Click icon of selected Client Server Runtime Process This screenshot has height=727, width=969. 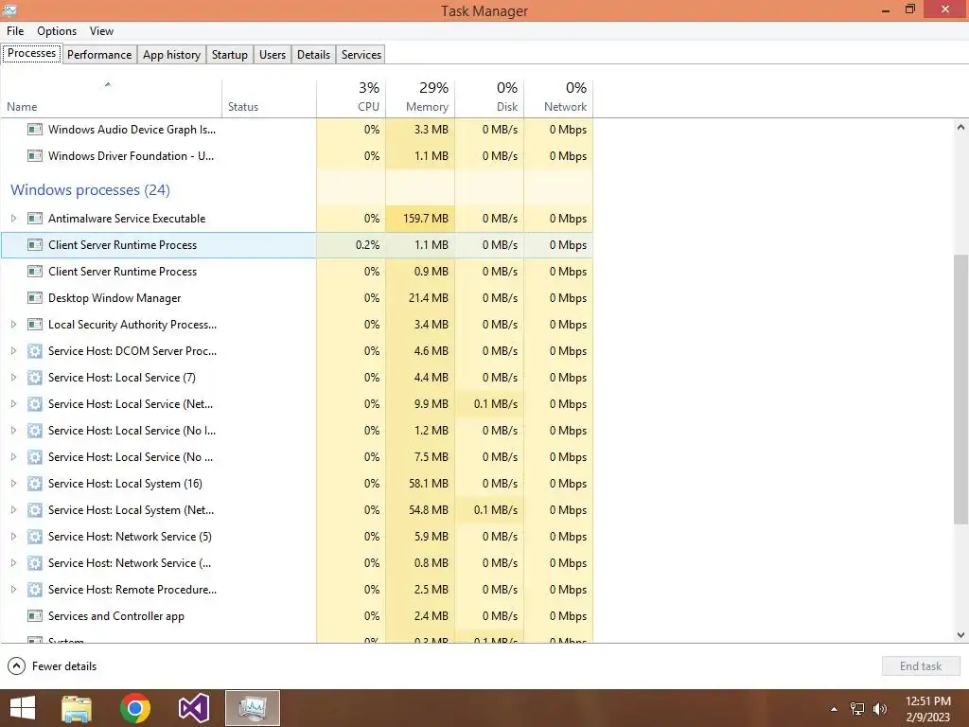tap(35, 245)
